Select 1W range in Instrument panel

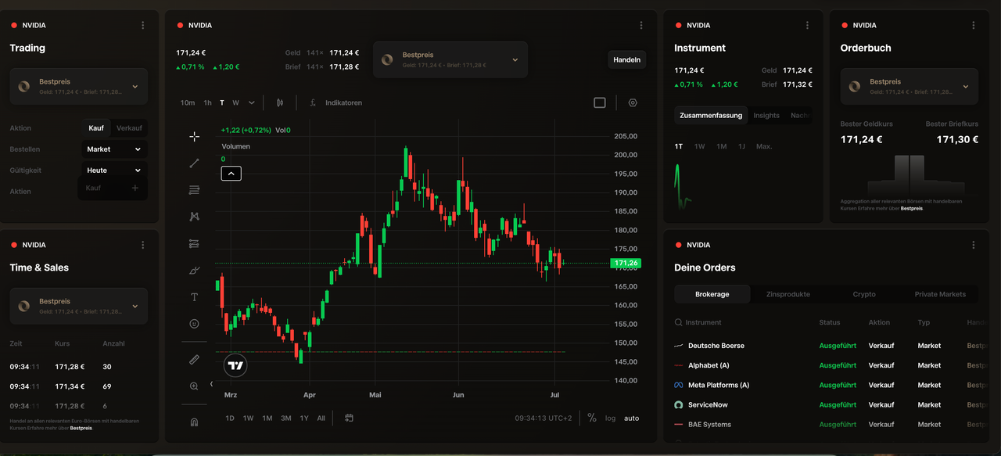700,146
